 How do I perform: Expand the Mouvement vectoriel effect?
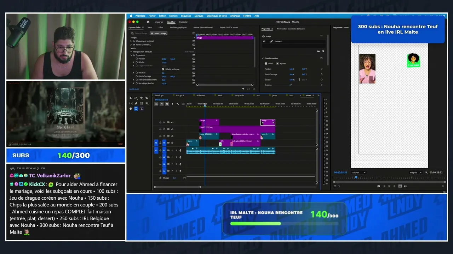(x=131, y=41)
